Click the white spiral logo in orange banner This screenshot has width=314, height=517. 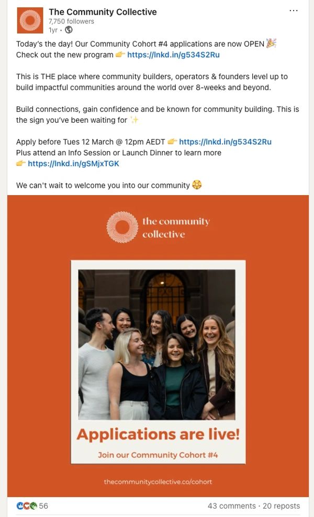pos(122,227)
